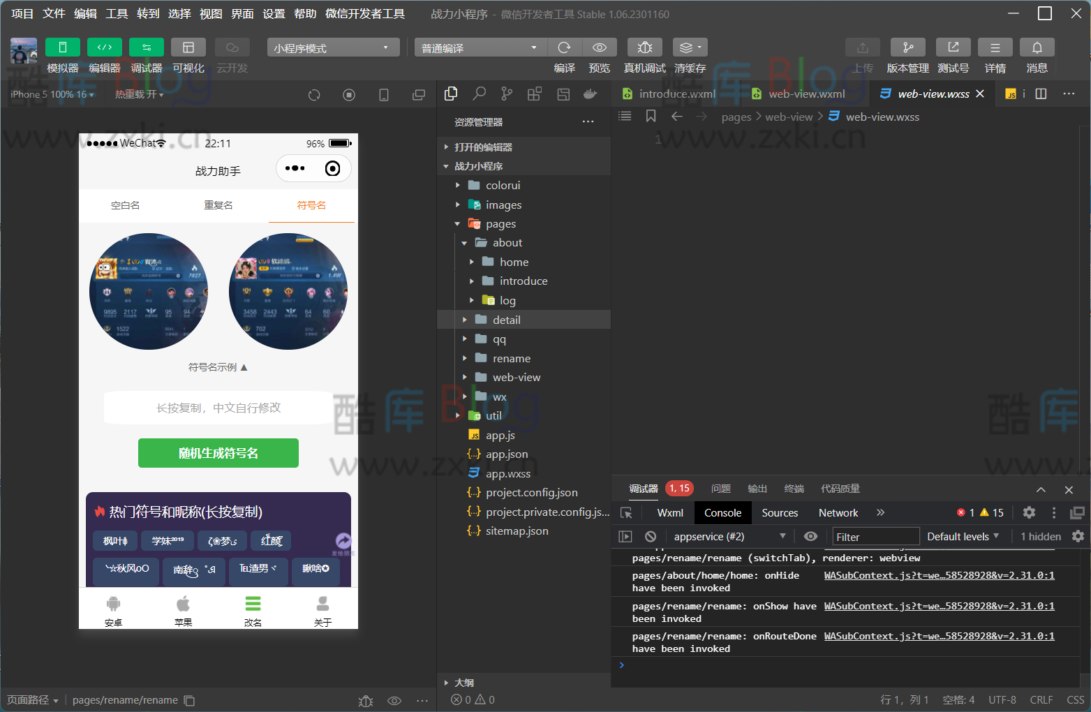Click the split editor icon
The width and height of the screenshot is (1091, 712).
click(1041, 94)
